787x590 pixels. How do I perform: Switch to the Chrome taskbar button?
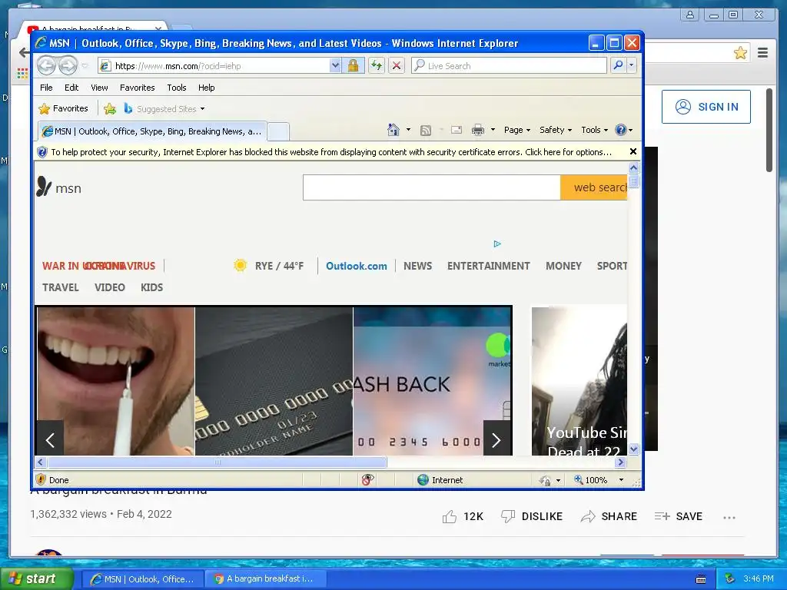tap(267, 579)
